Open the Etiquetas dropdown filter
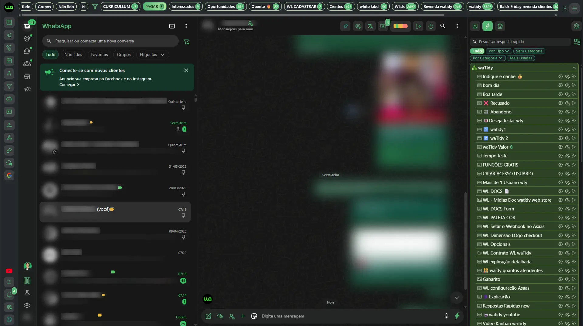583x326 pixels. click(152, 55)
